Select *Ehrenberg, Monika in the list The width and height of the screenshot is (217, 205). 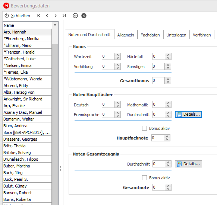(x=27, y=39)
